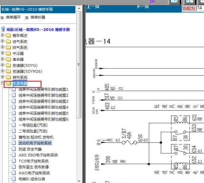Click page icon of ABS EBD电子控制系统
Image resolution: width=204 pixels, height=183 pixels.
click(x=14, y=155)
